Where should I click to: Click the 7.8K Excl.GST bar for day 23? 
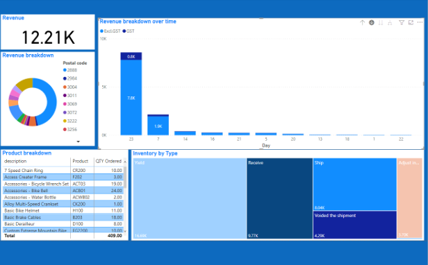pos(131,97)
